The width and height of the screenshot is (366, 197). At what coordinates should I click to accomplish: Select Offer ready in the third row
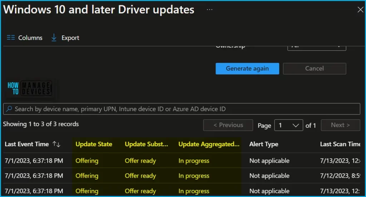pyautogui.click(x=140, y=191)
